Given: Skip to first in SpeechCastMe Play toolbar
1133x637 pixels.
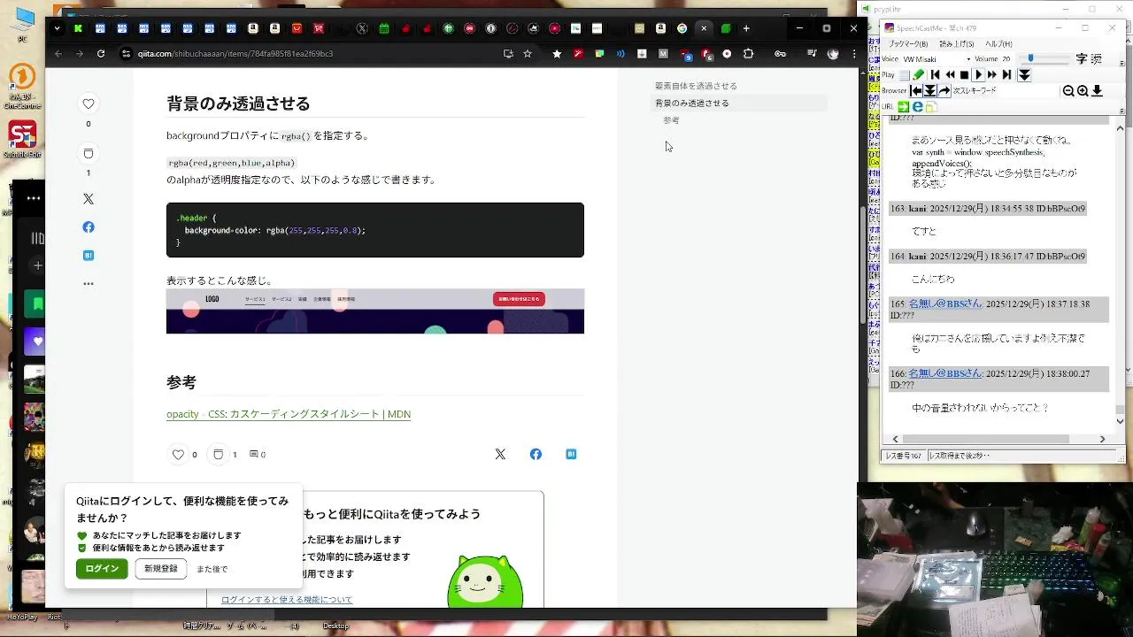Looking at the screenshot, I should (935, 74).
